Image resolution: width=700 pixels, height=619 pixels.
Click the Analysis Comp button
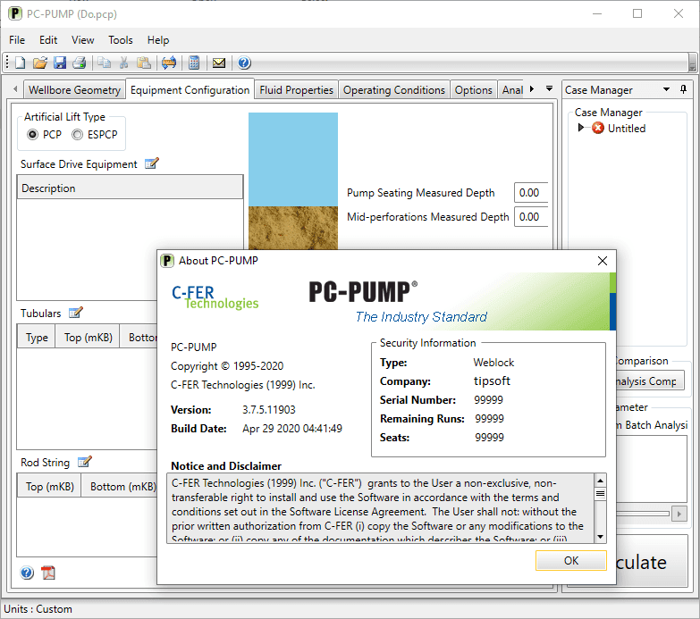tap(650, 381)
